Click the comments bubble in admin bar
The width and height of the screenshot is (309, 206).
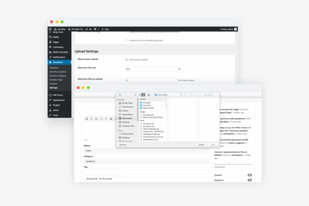96,29
